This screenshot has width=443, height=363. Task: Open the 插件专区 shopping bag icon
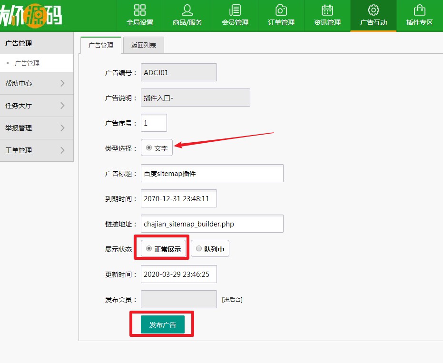coord(419,10)
